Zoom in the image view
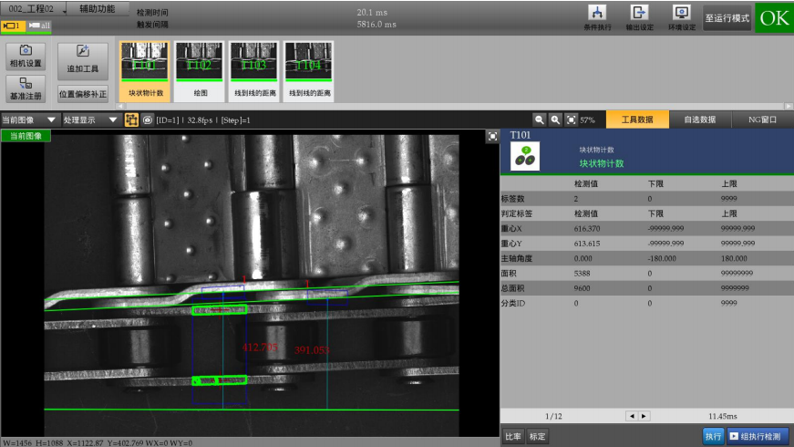The image size is (794, 447). pyautogui.click(x=555, y=120)
